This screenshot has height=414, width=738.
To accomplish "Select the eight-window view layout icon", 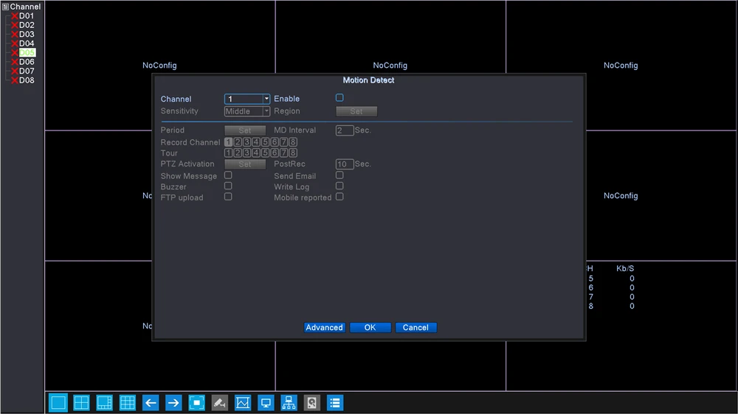I will click(x=105, y=403).
